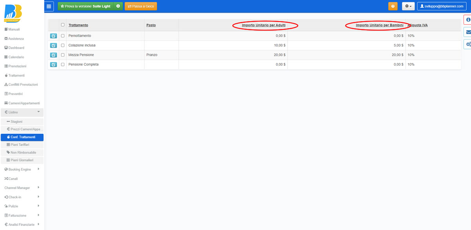Viewport: 471px width, 230px height.
Task: Open the settings gear dropdown
Action: (x=408, y=6)
